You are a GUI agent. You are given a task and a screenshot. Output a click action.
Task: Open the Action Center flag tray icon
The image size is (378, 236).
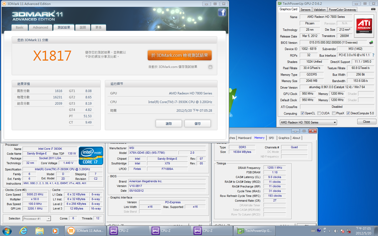point(342,231)
